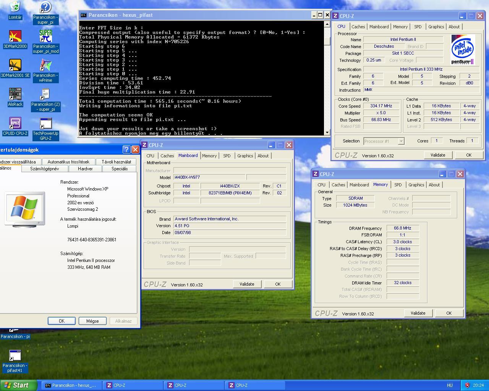Click the DRAM Idle Timer value 32 clocks

tap(403, 283)
